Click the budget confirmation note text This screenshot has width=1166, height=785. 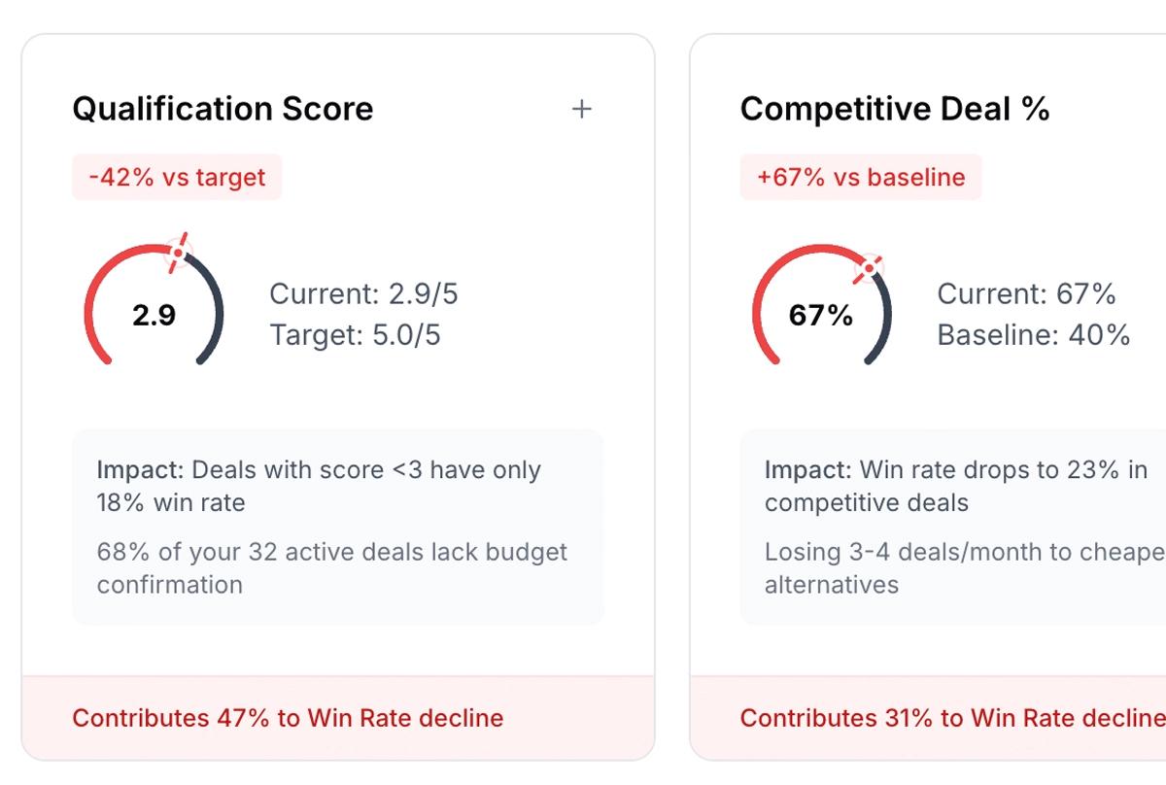(332, 568)
